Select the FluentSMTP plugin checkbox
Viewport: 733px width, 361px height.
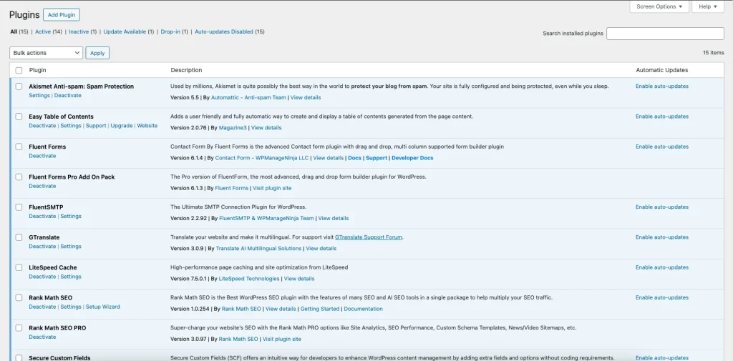19,207
